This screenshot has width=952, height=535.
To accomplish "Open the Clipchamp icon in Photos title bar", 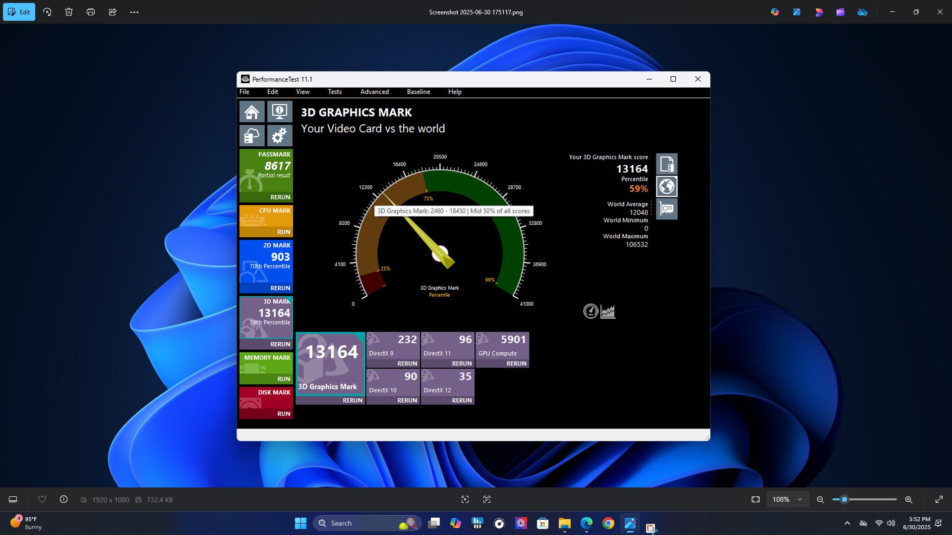I will (x=840, y=12).
